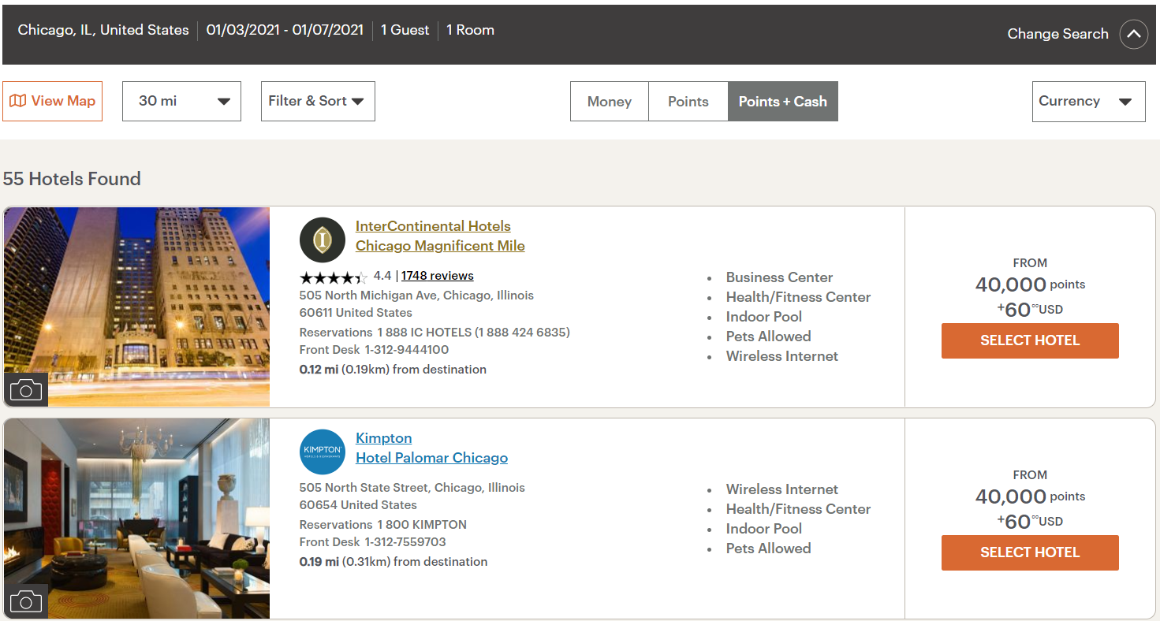This screenshot has height=621, width=1160.
Task: Switch to the Points pricing tab
Action: [x=688, y=101]
